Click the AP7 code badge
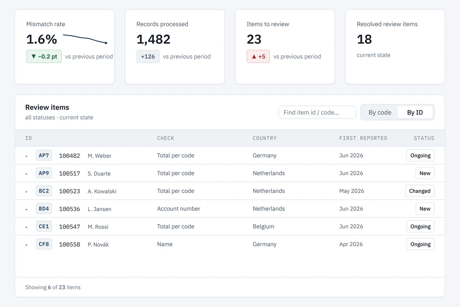 pos(44,155)
